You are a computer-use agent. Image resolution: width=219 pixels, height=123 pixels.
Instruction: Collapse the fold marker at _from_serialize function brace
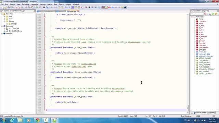point(44,75)
